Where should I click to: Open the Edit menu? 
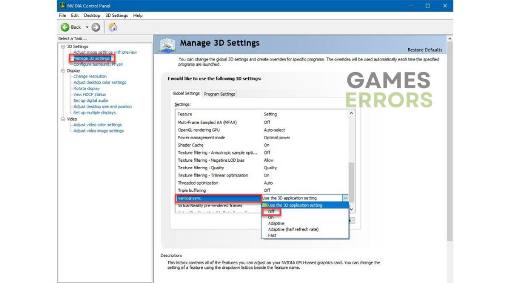(x=75, y=15)
